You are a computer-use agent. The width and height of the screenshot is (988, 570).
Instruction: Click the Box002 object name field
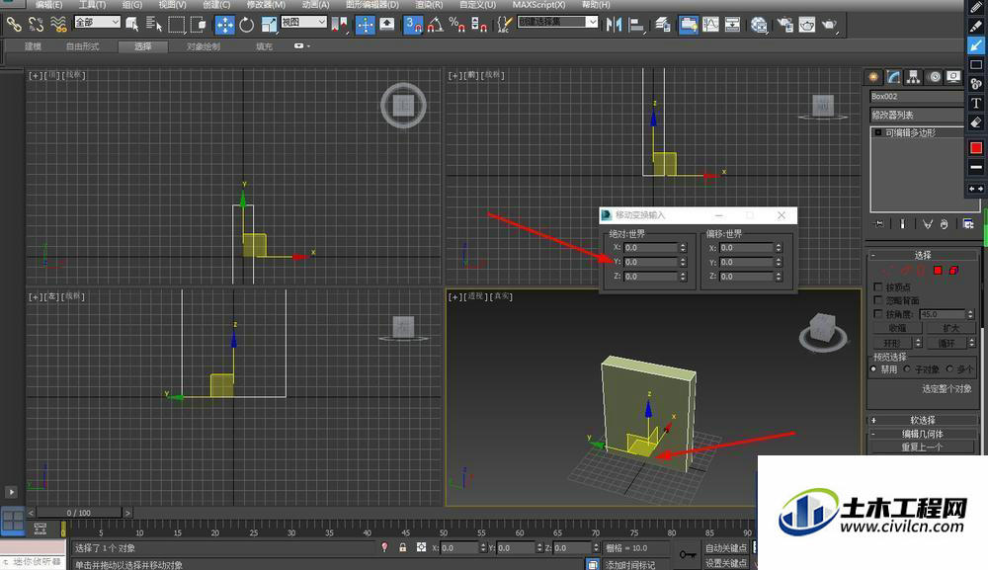[x=917, y=97]
